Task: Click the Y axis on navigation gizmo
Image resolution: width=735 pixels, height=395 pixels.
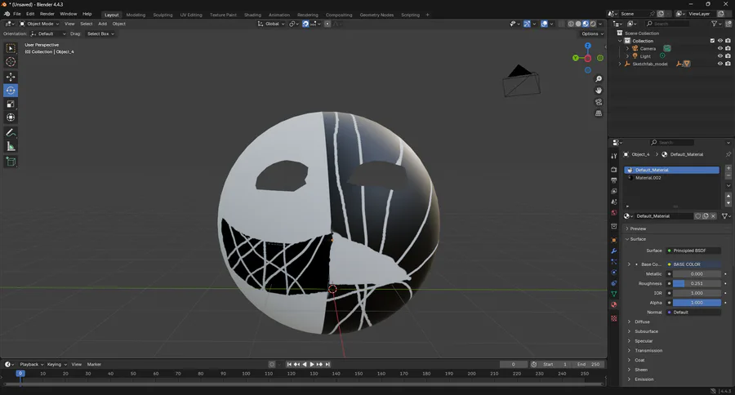Action: 576,58
